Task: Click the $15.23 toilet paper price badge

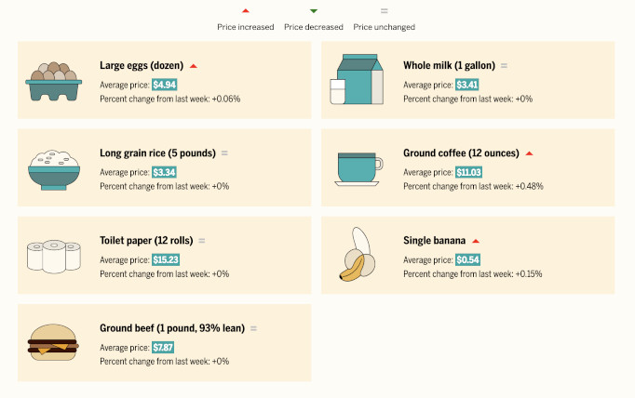Action: tap(166, 259)
